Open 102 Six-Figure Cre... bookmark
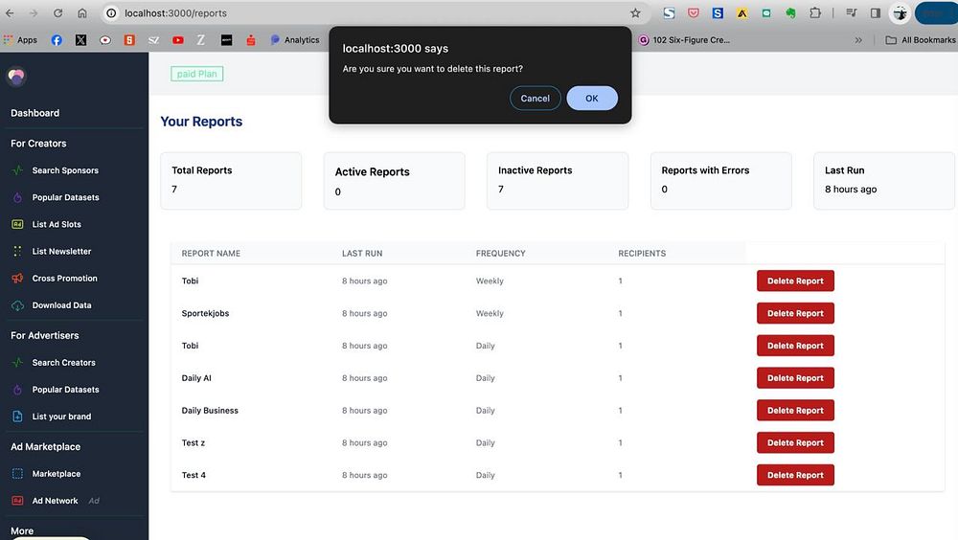 (x=684, y=39)
